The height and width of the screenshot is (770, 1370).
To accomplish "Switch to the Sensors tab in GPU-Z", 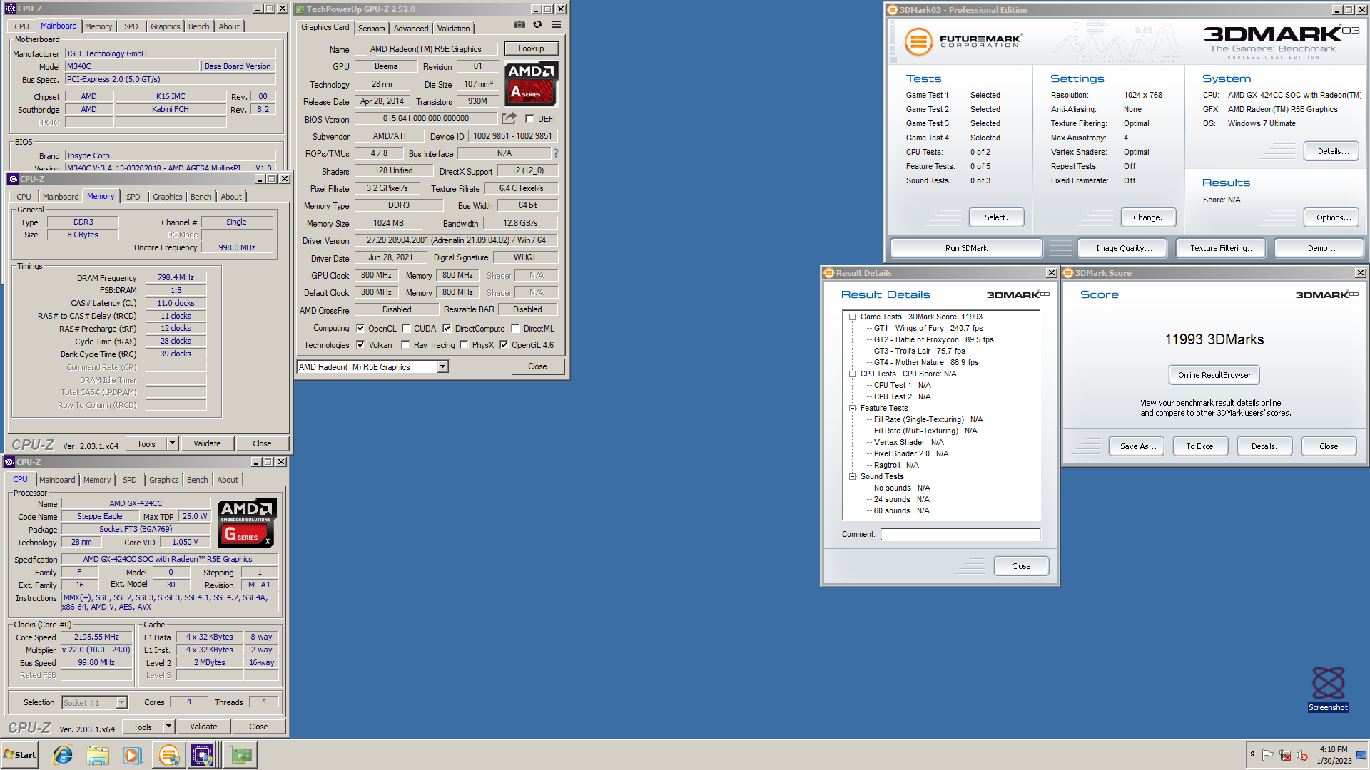I will (x=371, y=29).
